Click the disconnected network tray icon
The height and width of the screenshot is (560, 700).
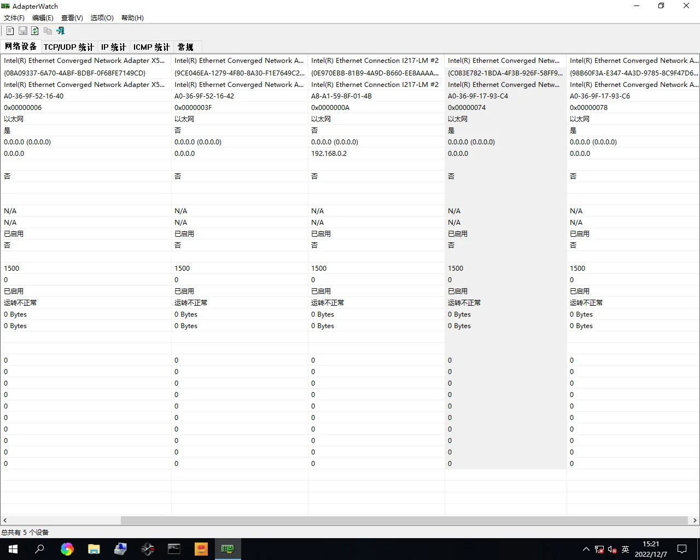point(599,549)
